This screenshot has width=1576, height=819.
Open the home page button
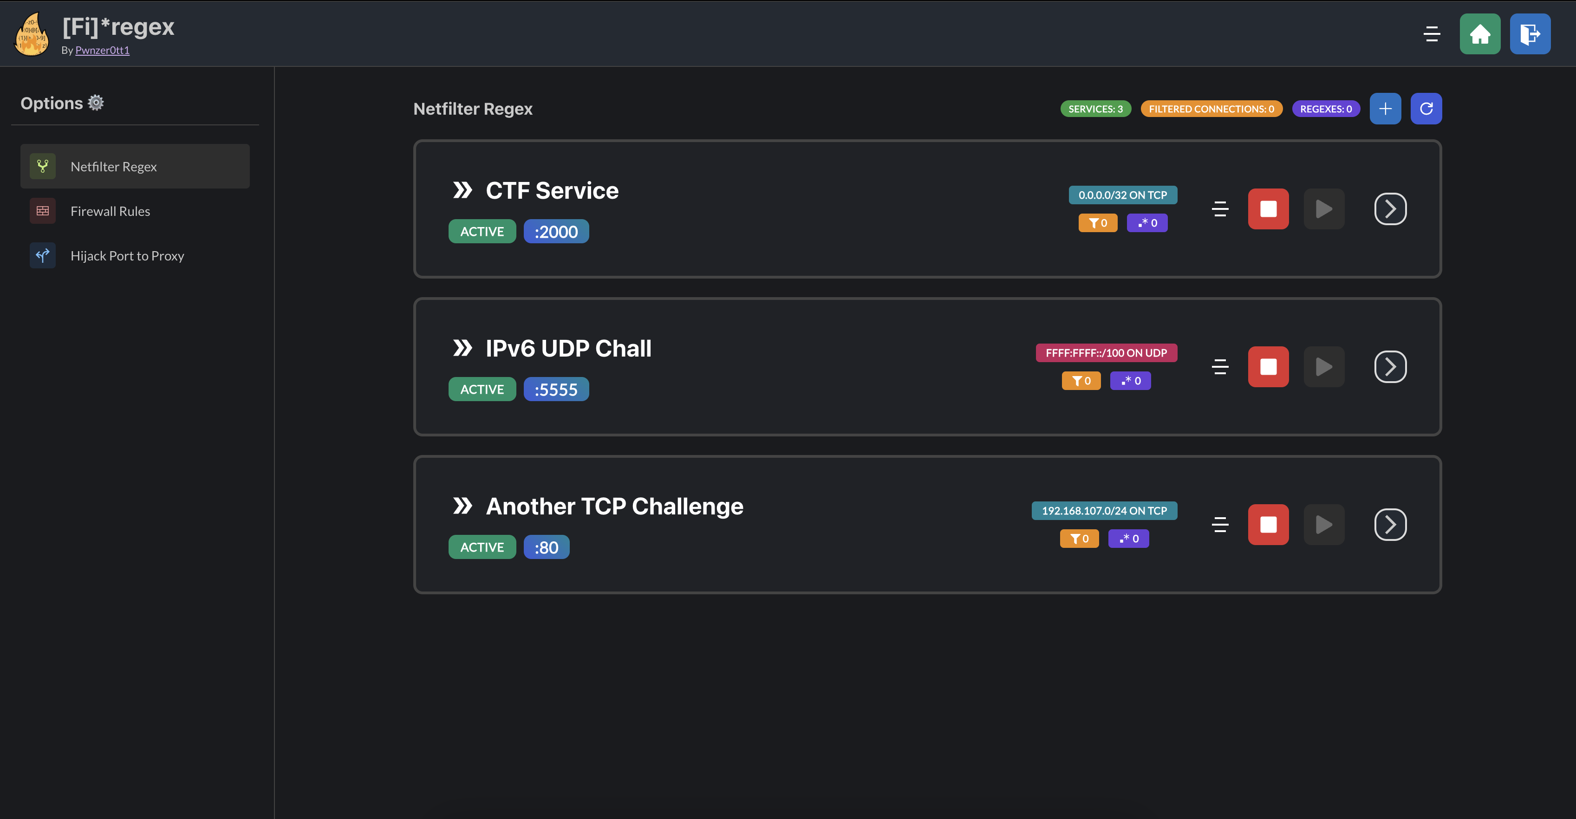1480,33
